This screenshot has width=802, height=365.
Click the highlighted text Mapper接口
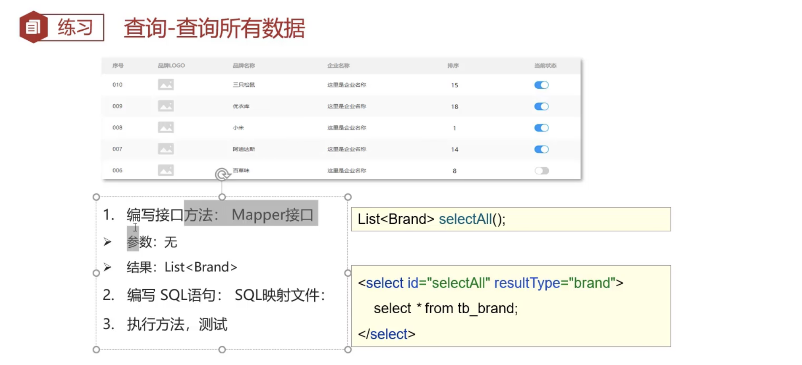coord(273,214)
